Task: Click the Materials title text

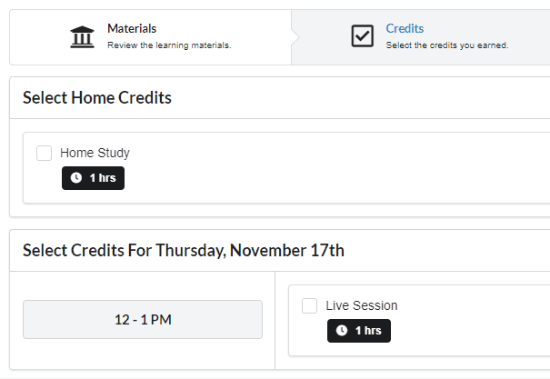Action: (x=132, y=28)
